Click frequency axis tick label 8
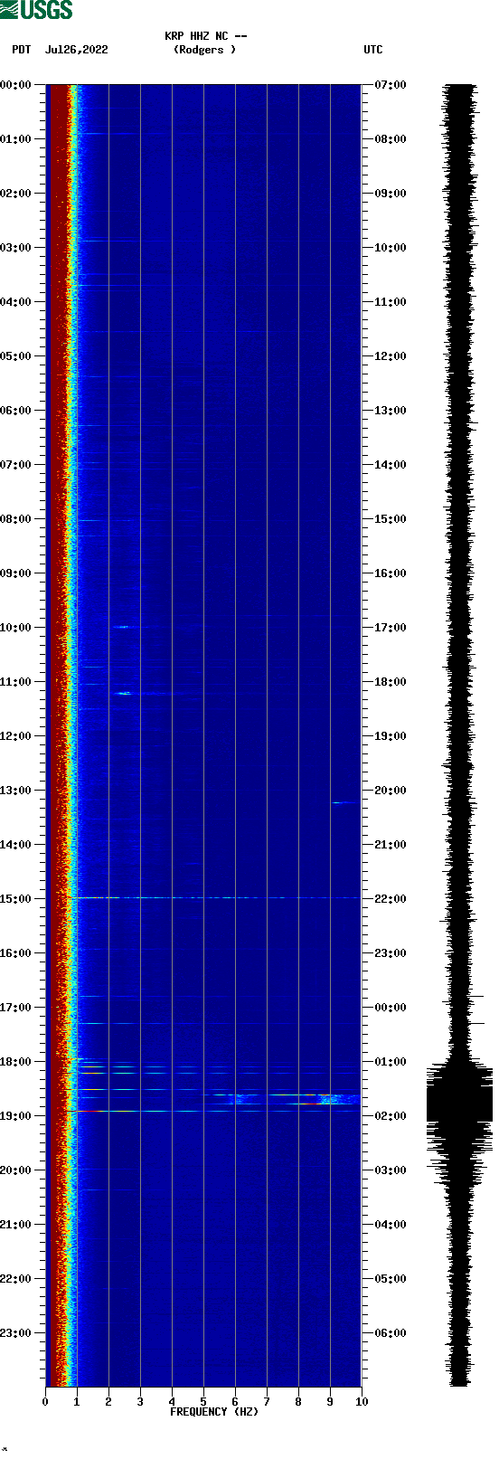 pos(298,1402)
